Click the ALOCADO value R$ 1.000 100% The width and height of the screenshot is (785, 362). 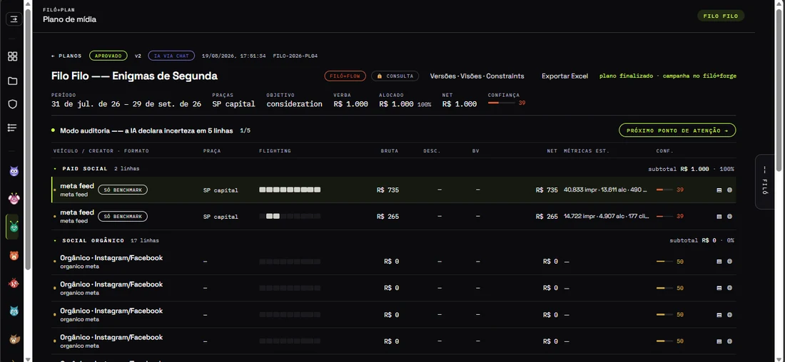click(405, 104)
